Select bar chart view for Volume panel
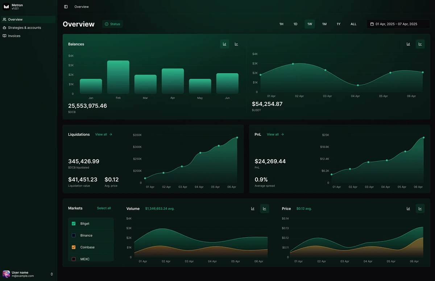 tap(253, 208)
